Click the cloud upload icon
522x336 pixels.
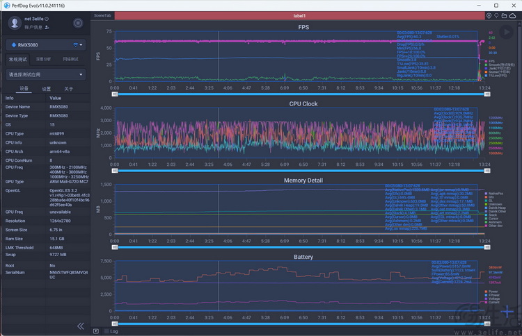point(513,15)
